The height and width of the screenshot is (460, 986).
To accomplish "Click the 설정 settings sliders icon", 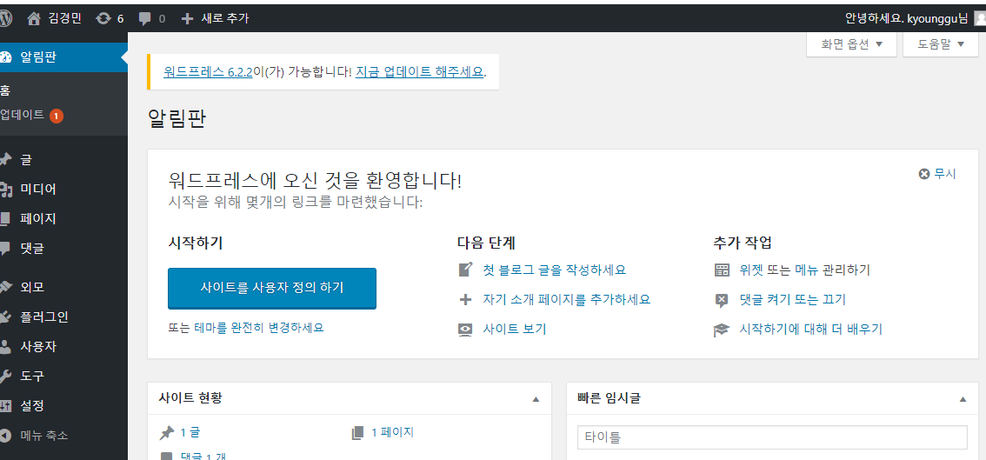I will tap(6, 406).
